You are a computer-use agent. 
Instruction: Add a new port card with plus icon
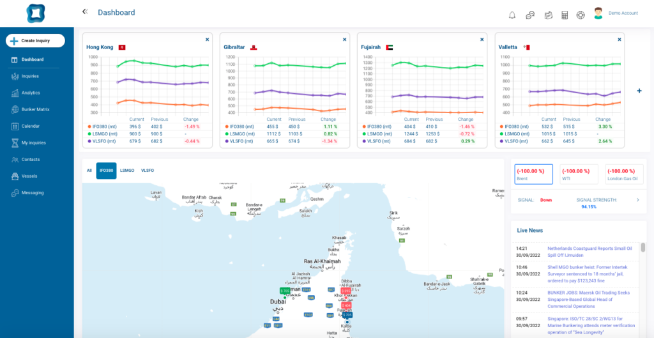tap(639, 91)
